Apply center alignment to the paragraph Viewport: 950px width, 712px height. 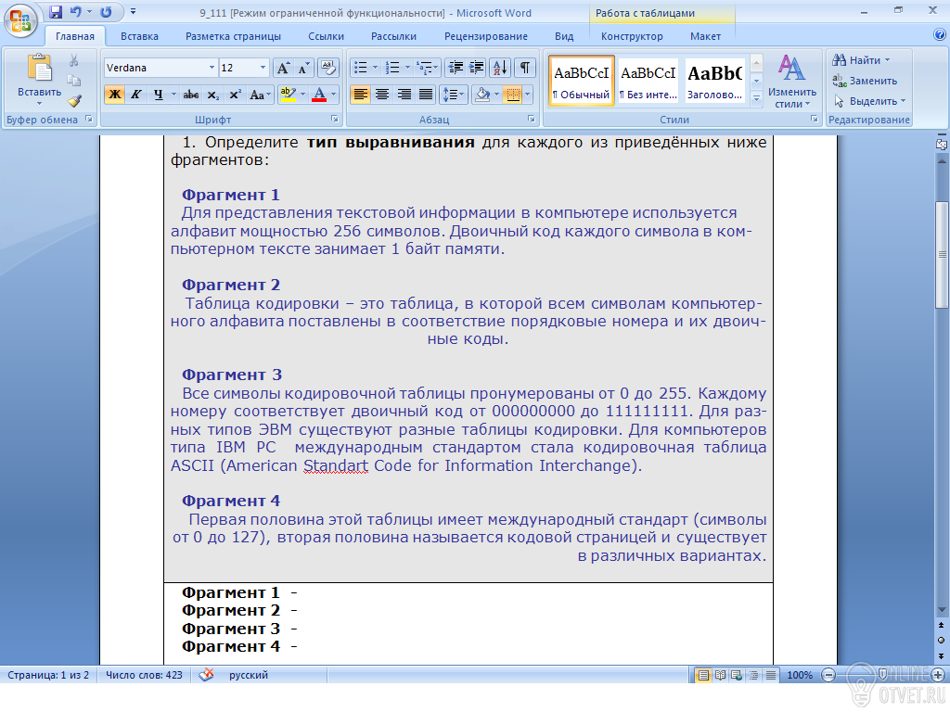[x=382, y=95]
